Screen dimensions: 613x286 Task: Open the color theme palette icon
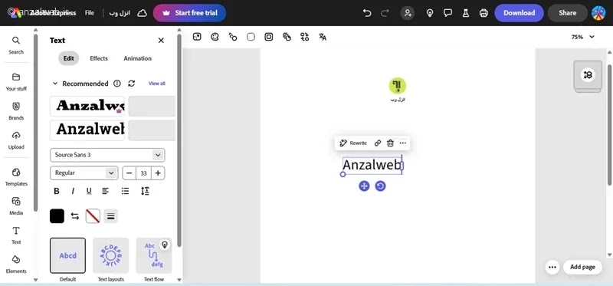[215, 37]
